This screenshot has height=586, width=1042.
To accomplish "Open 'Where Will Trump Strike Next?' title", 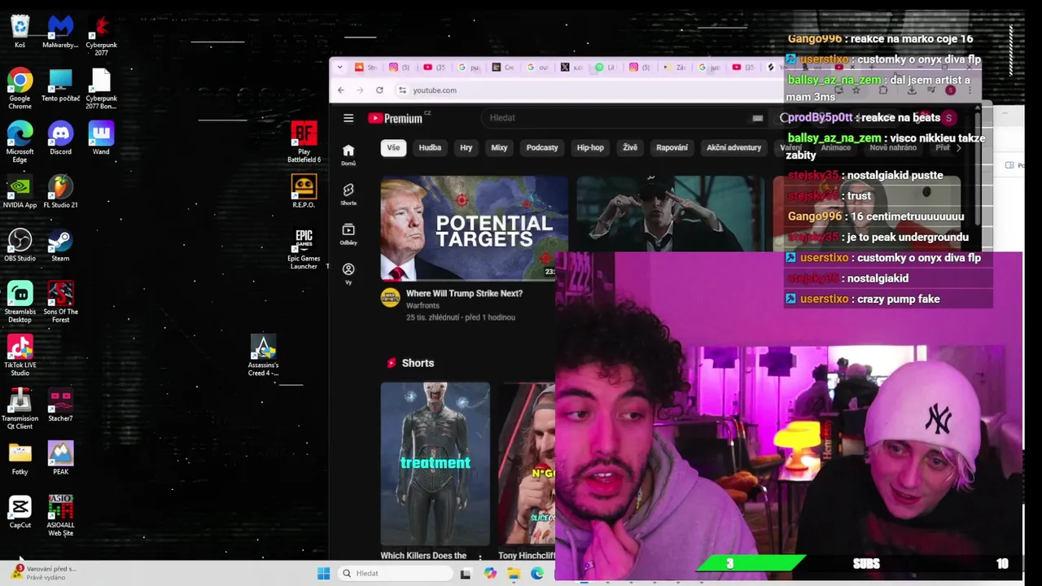I will tap(464, 293).
